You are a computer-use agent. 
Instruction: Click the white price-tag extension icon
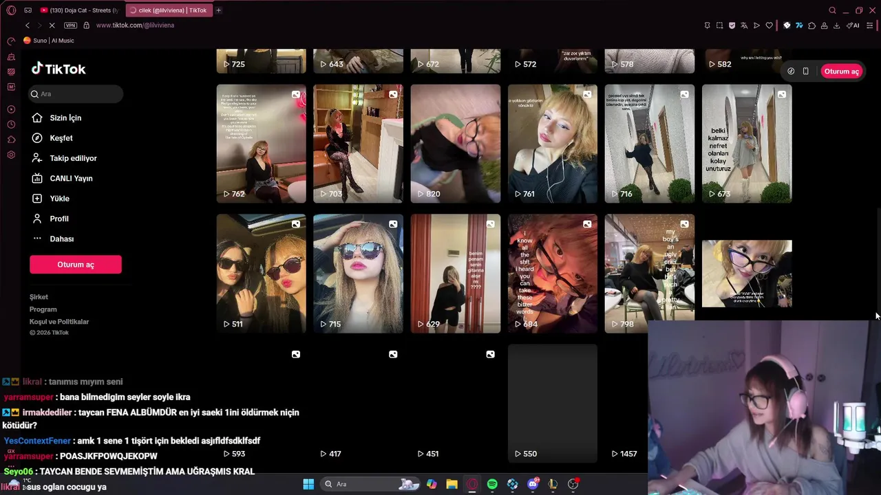pos(787,25)
